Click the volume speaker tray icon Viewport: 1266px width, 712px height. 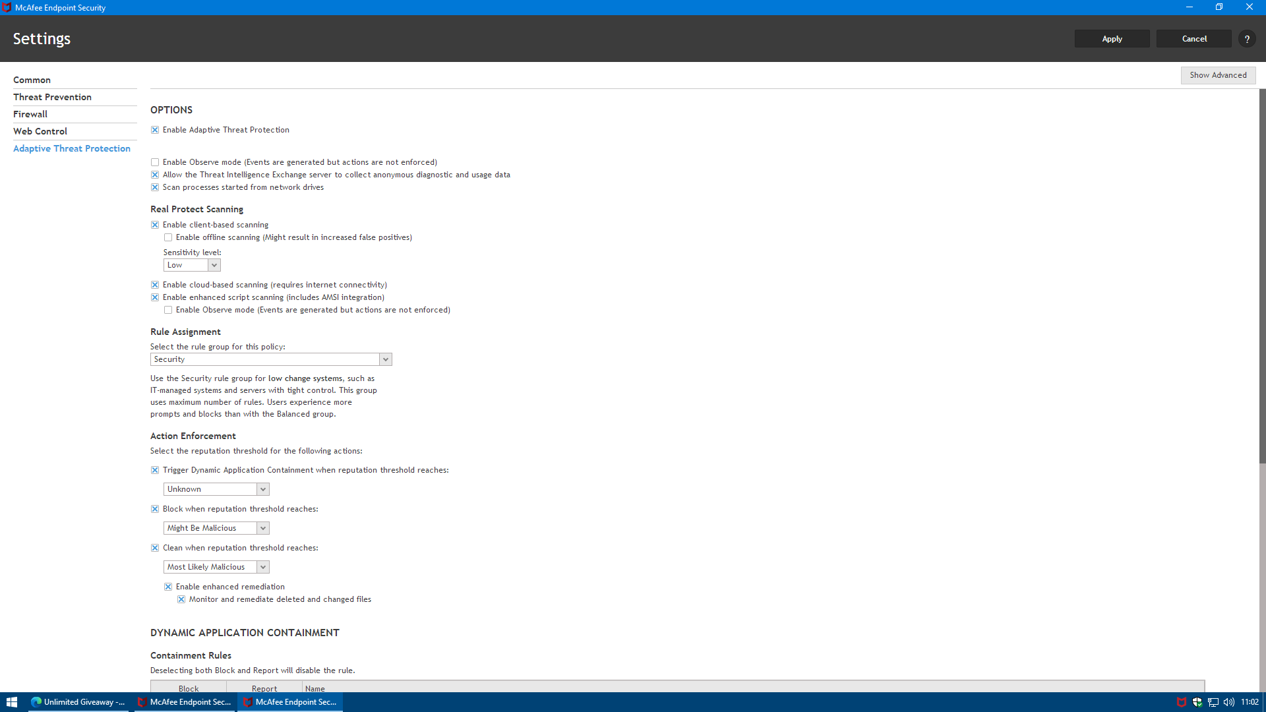pos(1228,702)
